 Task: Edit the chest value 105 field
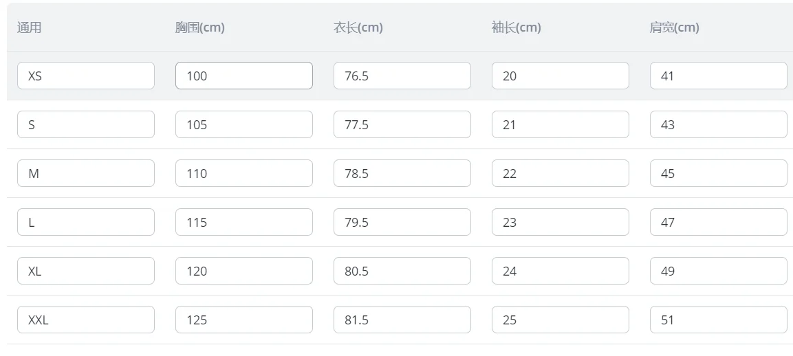pyautogui.click(x=244, y=124)
